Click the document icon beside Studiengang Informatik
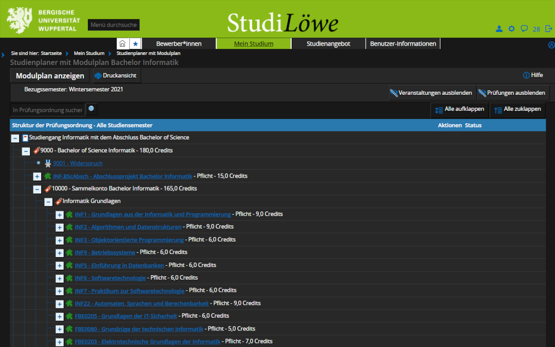The height and width of the screenshot is (347, 555). [25, 138]
